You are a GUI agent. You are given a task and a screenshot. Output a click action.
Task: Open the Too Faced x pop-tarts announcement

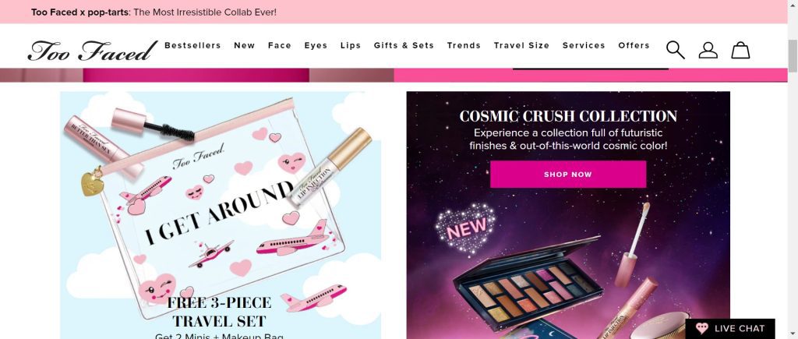tap(154, 12)
